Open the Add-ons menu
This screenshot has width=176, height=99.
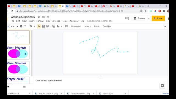pyautogui.click(x=73, y=21)
